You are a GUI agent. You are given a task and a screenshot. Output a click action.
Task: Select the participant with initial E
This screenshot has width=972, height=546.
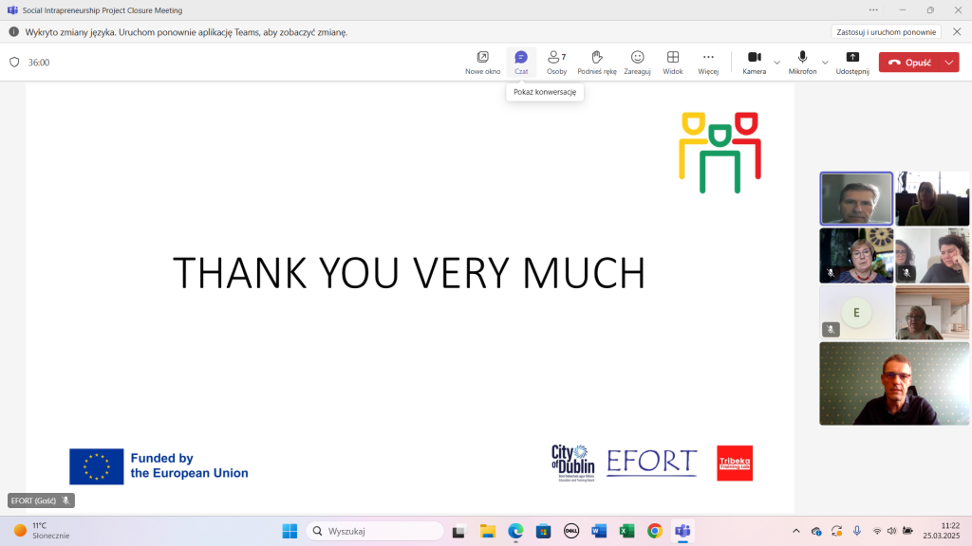(856, 313)
